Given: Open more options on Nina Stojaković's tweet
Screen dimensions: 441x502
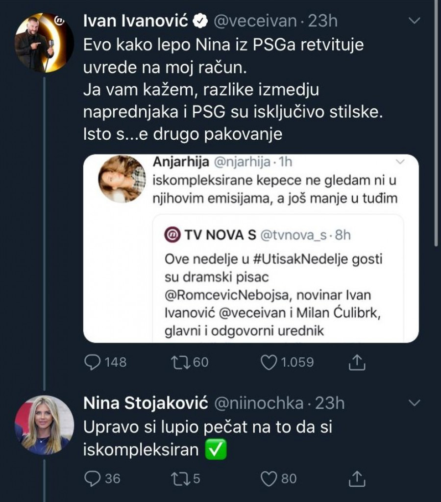Looking at the screenshot, I should (415, 403).
